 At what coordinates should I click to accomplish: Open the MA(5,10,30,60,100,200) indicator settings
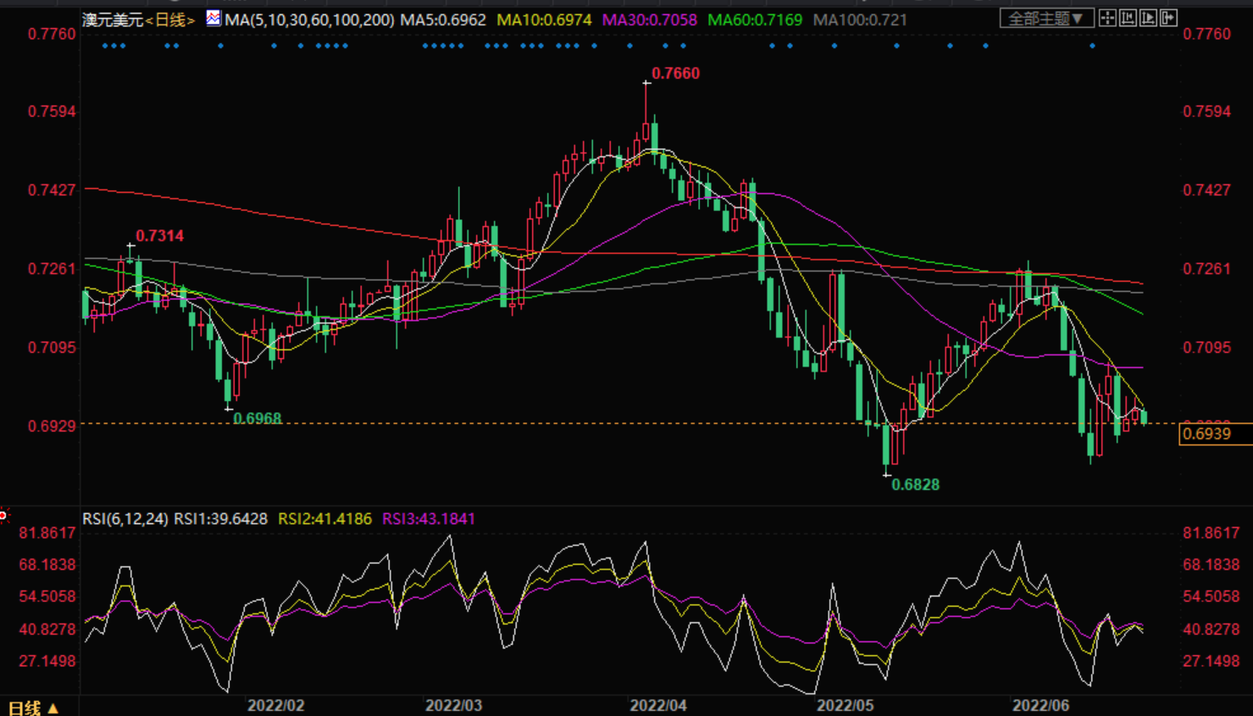tap(309, 19)
